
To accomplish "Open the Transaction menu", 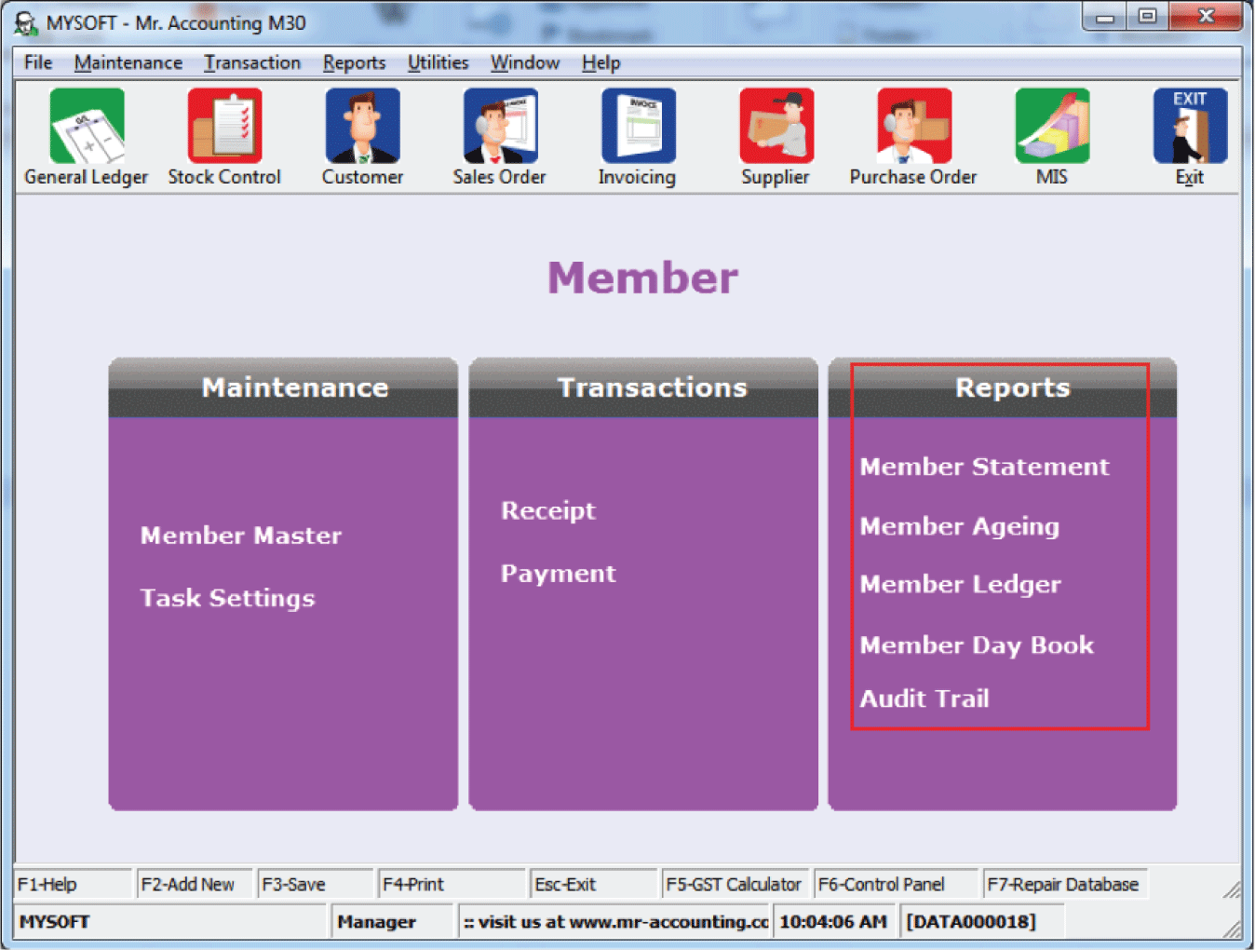I will [252, 62].
